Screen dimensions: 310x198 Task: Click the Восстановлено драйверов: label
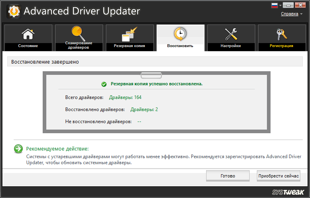pos(95,109)
